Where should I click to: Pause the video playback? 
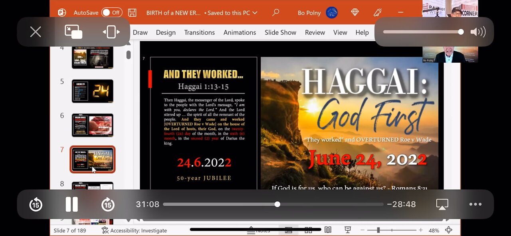click(72, 204)
